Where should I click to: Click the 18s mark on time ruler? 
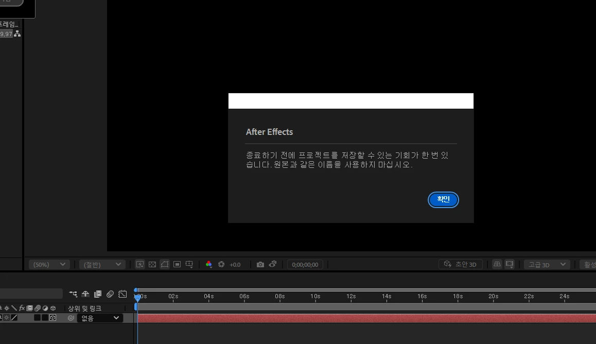pyautogui.click(x=458, y=296)
